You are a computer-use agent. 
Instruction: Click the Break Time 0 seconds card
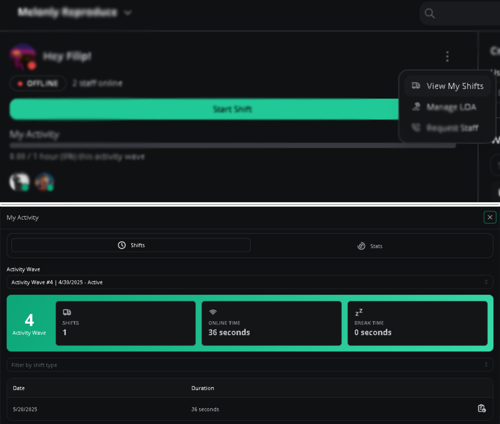[x=418, y=323]
